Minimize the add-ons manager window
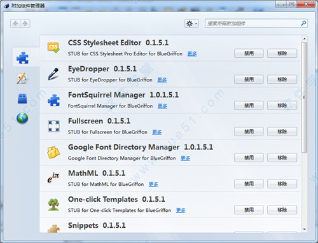318x243 pixels. (281, 4)
